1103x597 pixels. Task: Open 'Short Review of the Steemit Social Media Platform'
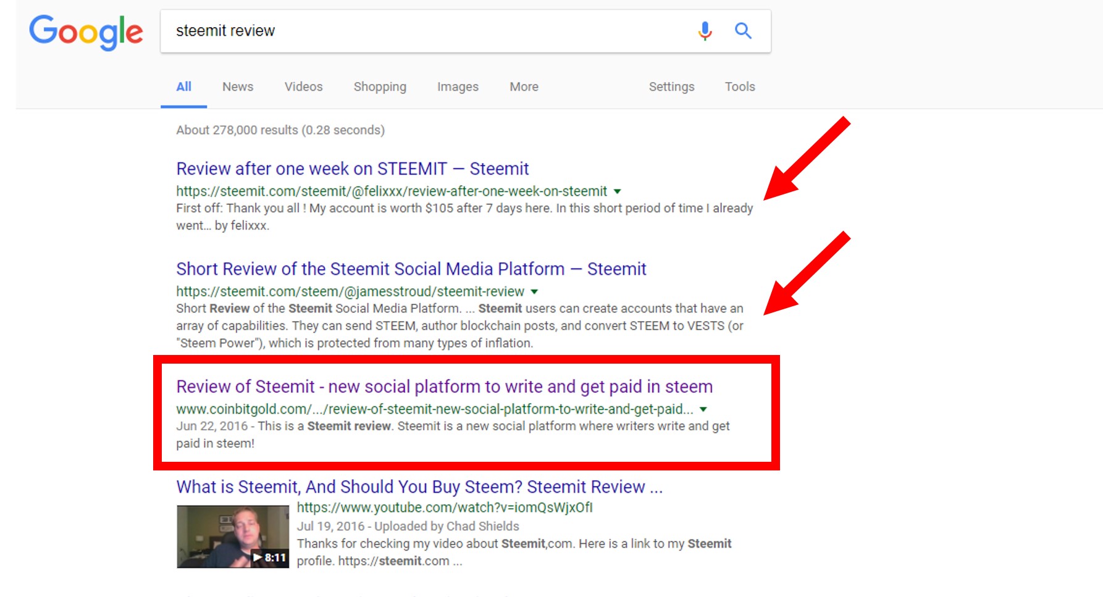pyautogui.click(x=411, y=269)
